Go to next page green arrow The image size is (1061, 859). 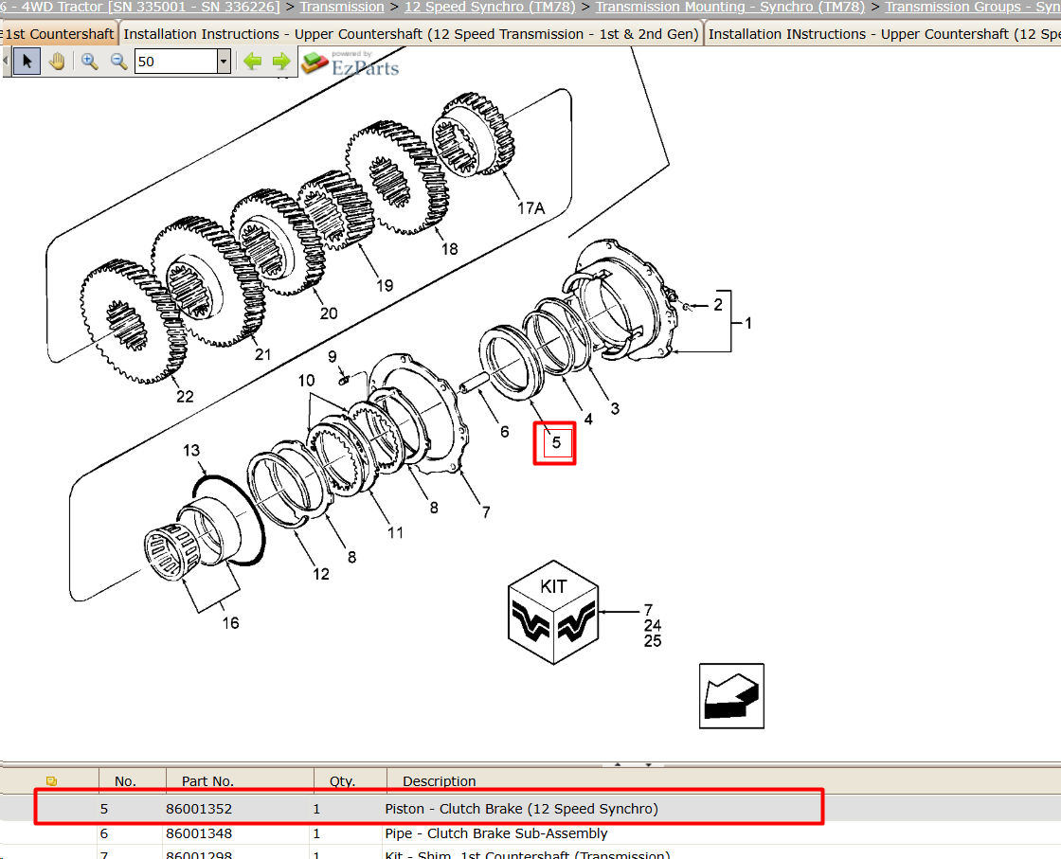coord(281,62)
